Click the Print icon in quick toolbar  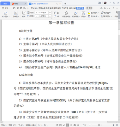pyautogui.click(x=21, y=8)
